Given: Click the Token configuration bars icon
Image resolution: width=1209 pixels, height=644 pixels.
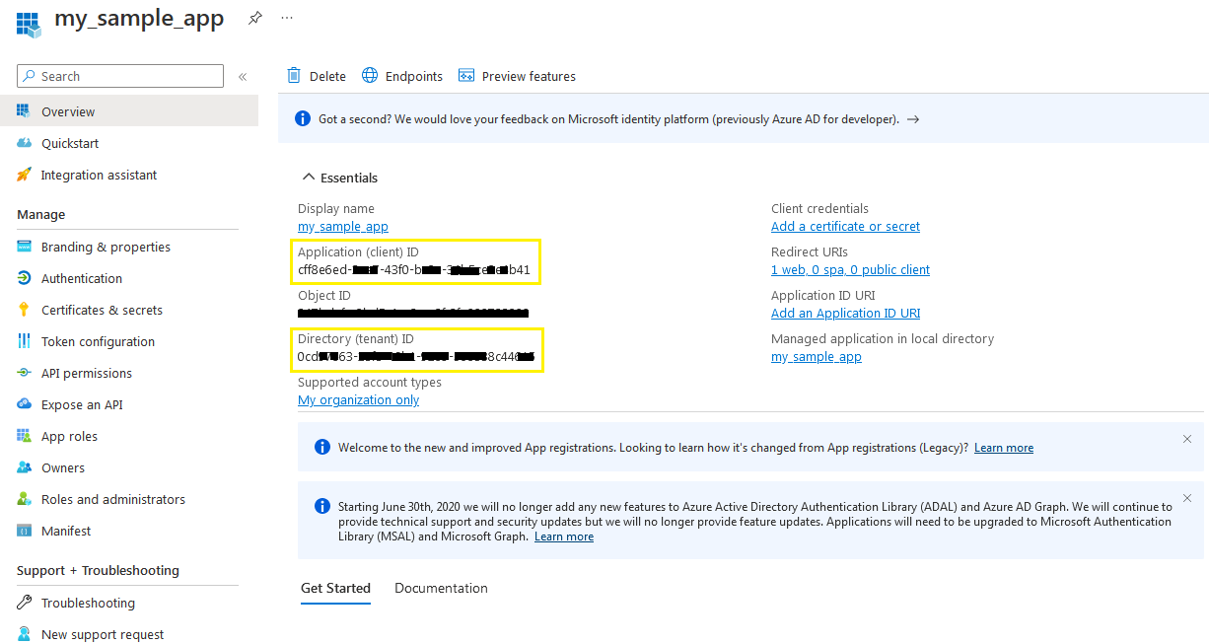Looking at the screenshot, I should pyautogui.click(x=24, y=341).
